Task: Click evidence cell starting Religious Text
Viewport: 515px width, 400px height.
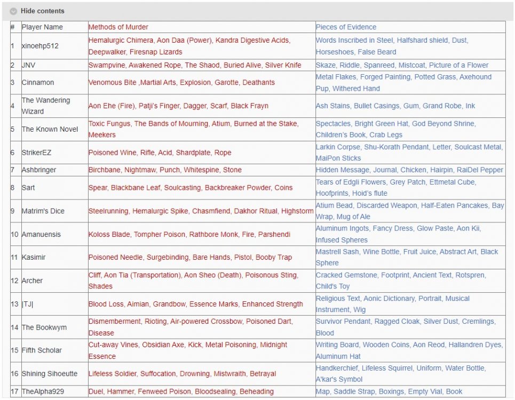Action: pyautogui.click(x=410, y=304)
